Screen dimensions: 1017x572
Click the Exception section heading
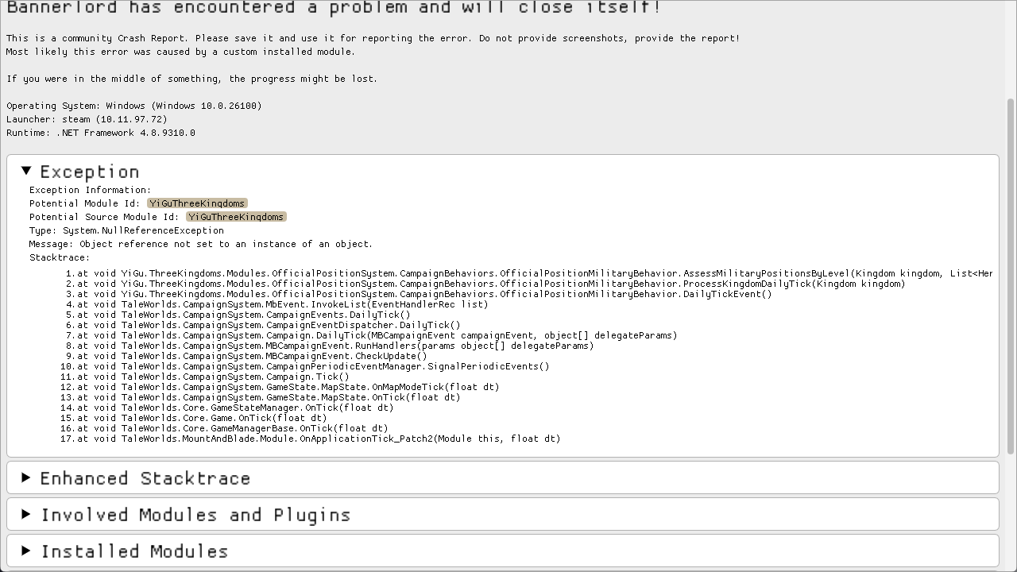(90, 172)
